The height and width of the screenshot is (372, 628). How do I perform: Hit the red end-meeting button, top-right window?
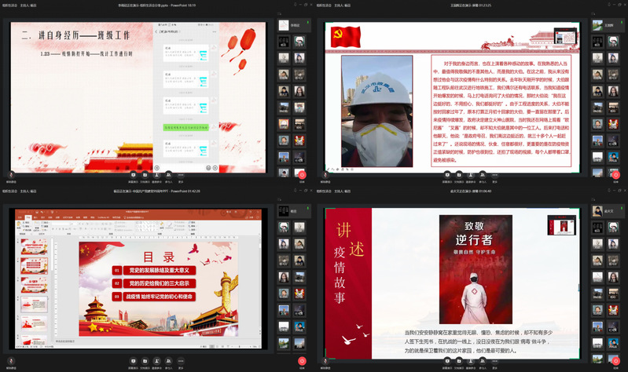(x=616, y=175)
